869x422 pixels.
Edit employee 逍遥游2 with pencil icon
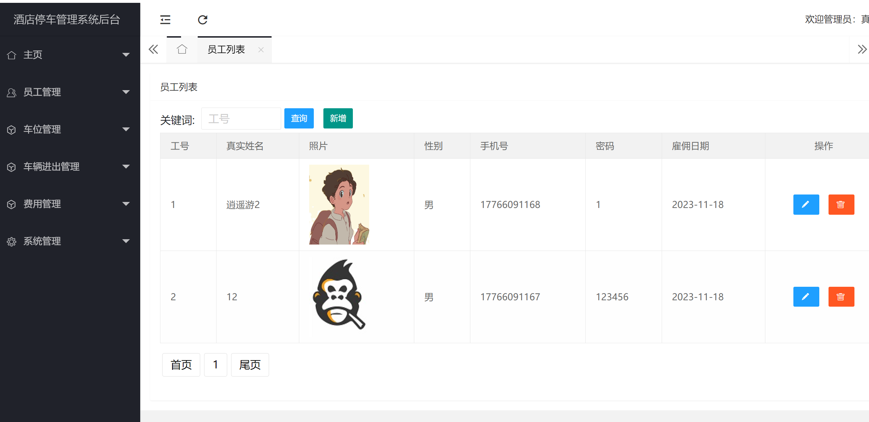coord(806,204)
